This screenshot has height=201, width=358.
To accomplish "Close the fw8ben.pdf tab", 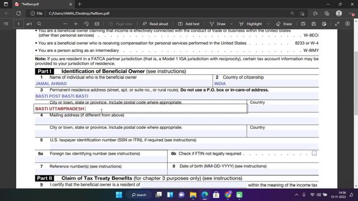I will click(70, 4).
